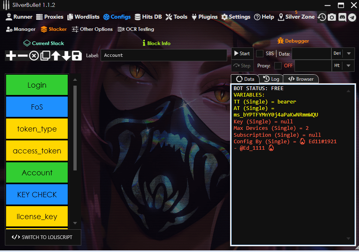
Task: Expand the data type dropdown
Action: click(x=349, y=54)
